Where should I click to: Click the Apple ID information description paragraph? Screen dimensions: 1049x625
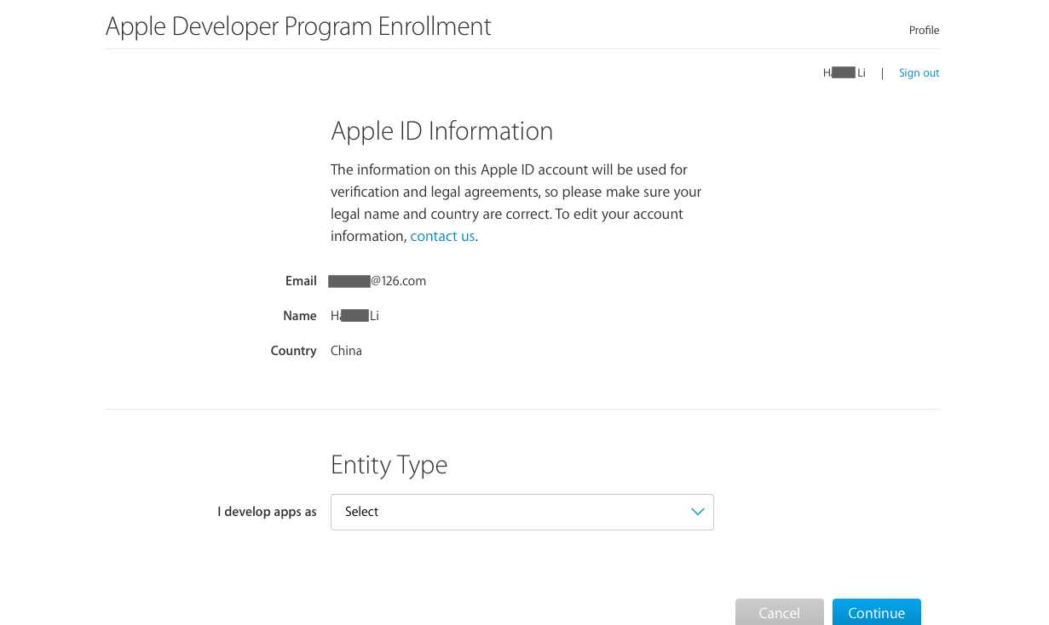click(516, 204)
